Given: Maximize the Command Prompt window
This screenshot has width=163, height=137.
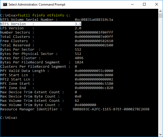Looking at the screenshot, I should click(x=145, y=4).
